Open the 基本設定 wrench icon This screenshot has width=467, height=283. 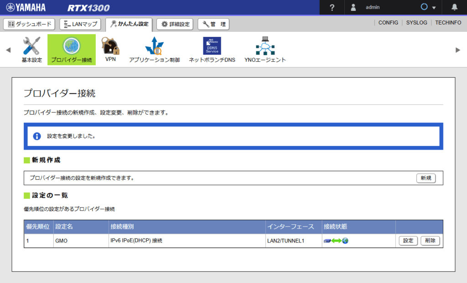pos(31,46)
